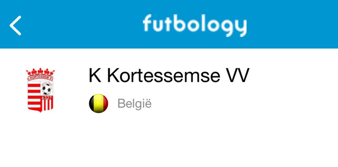Click the 6327 number on the crest
This screenshot has width=338, height=167.
pyautogui.click(x=47, y=98)
